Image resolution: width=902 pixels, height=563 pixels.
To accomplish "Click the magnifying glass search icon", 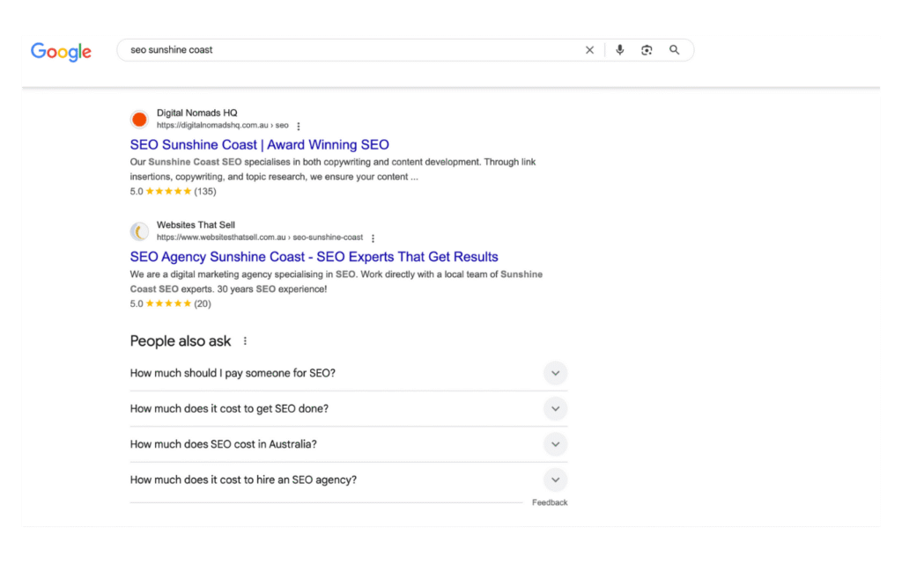I will point(674,50).
